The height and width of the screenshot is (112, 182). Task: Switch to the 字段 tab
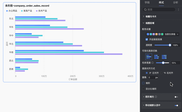pos(147,2)
